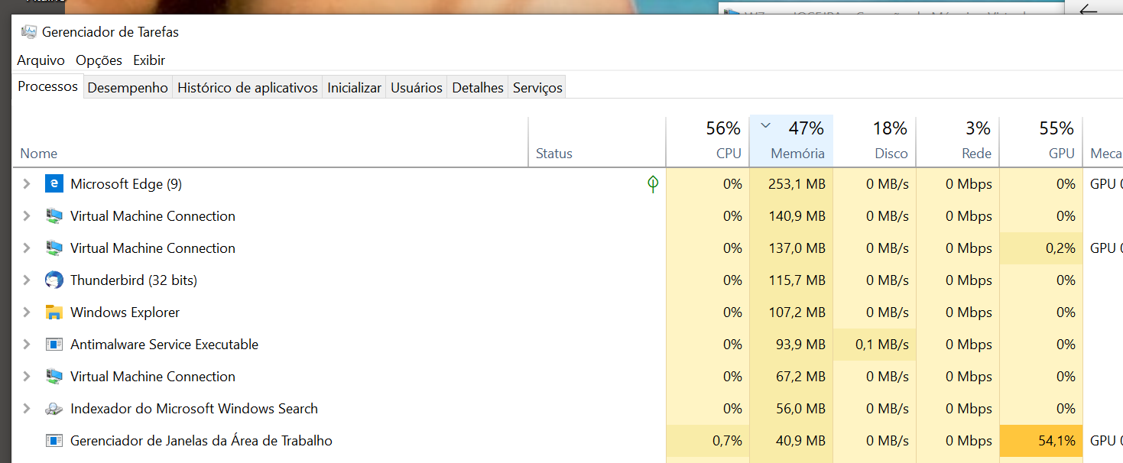Sort by the Memória column header
Image resolution: width=1123 pixels, height=463 pixels.
[x=791, y=142]
